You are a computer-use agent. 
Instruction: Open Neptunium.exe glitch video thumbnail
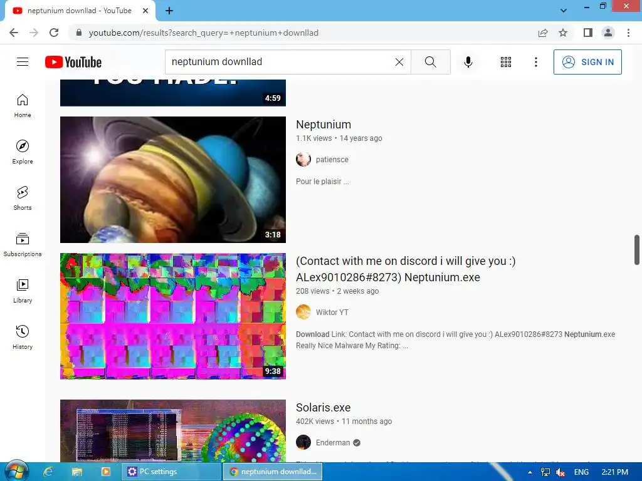[173, 316]
